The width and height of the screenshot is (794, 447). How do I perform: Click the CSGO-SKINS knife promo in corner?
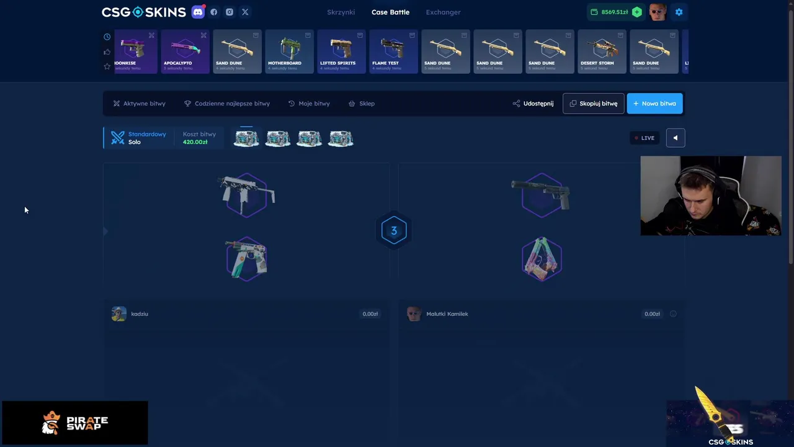coord(730,416)
